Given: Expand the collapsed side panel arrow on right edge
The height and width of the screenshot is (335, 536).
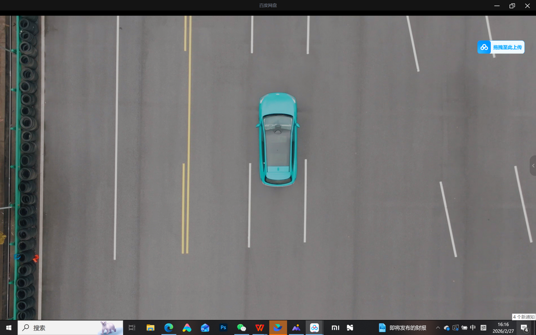Looking at the screenshot, I should click(532, 166).
